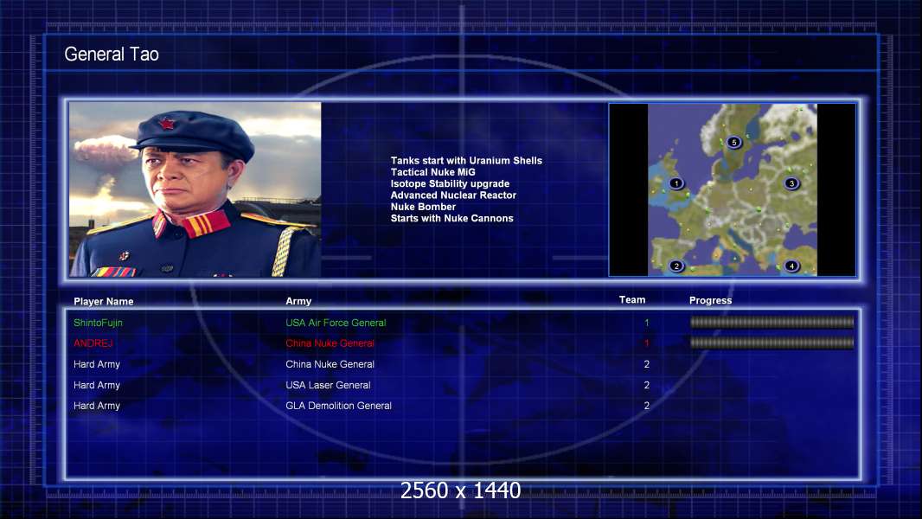
Task: Click the Player Name column header
Action: pyautogui.click(x=104, y=302)
